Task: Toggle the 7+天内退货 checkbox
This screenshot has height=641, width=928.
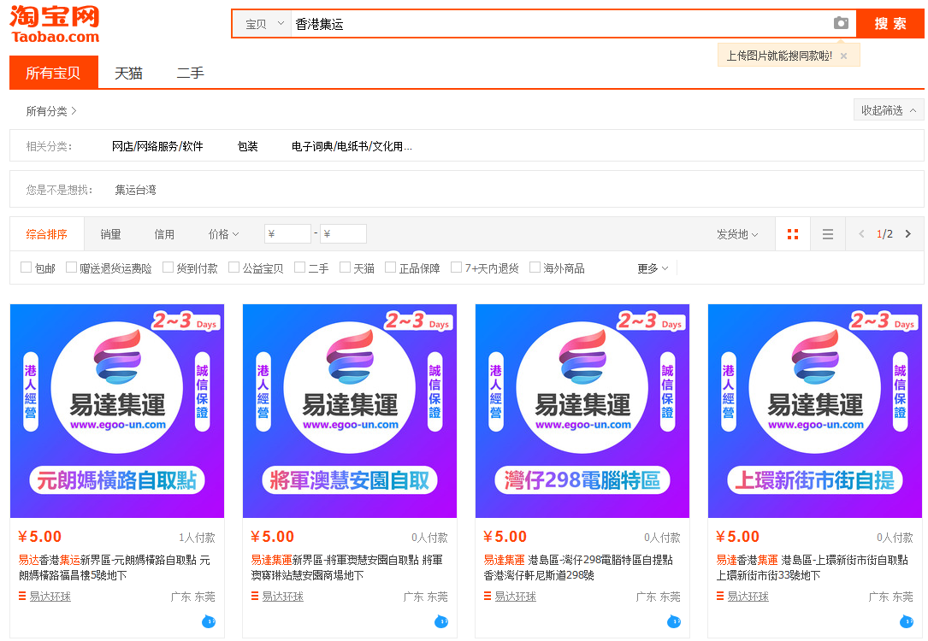Action: pos(457,268)
